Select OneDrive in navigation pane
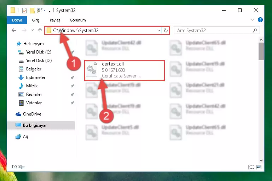The width and height of the screenshot is (272, 181). coord(28,114)
